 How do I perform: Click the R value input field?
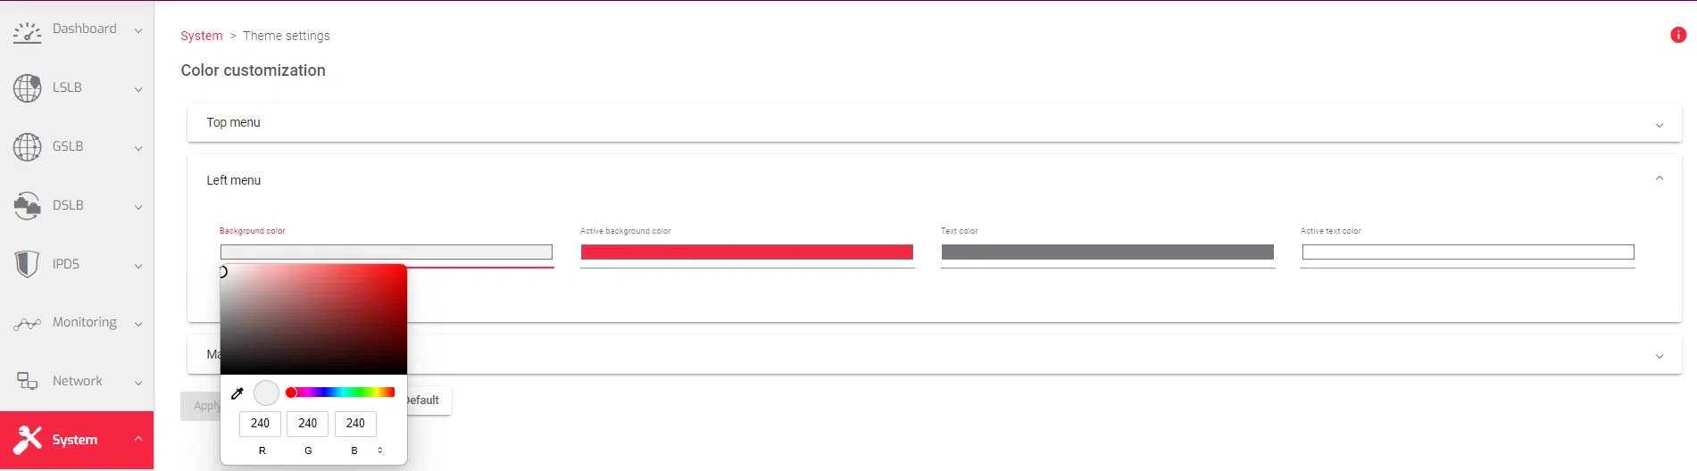(260, 424)
